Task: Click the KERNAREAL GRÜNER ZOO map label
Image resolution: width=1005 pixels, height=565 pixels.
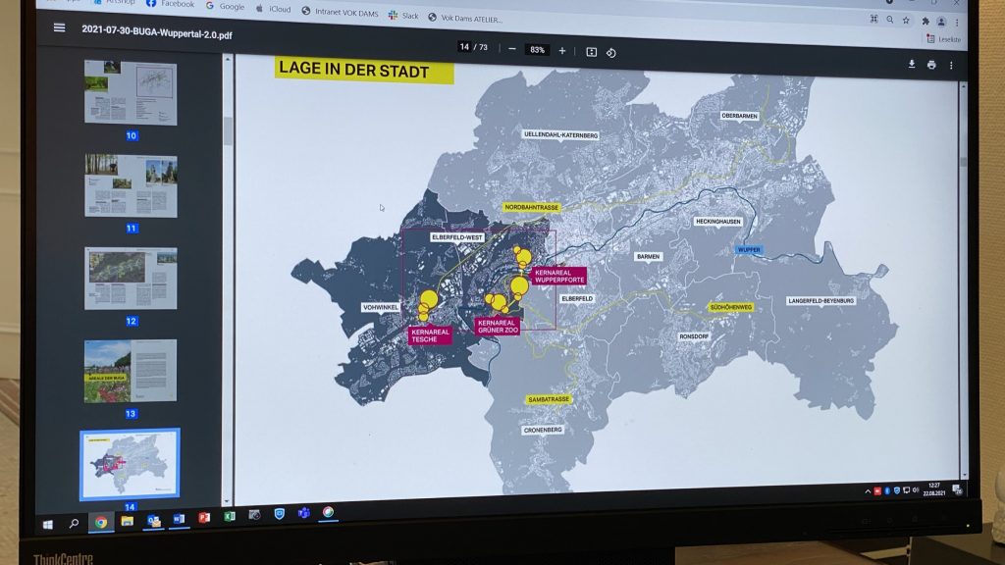Action: [498, 326]
